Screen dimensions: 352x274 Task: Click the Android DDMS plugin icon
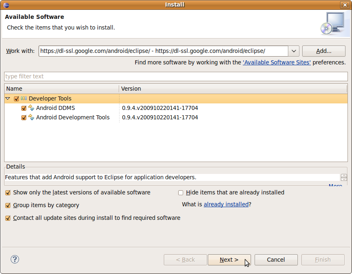tap(31, 108)
